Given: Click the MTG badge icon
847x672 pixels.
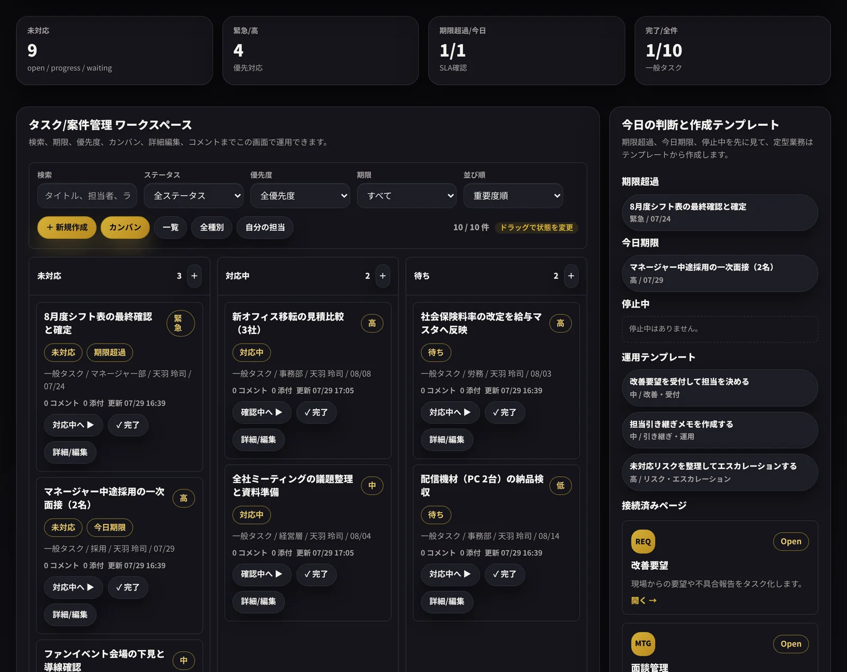Looking at the screenshot, I should [x=643, y=643].
